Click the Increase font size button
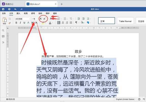Viewport: 146px width, 102px height. [41, 19]
